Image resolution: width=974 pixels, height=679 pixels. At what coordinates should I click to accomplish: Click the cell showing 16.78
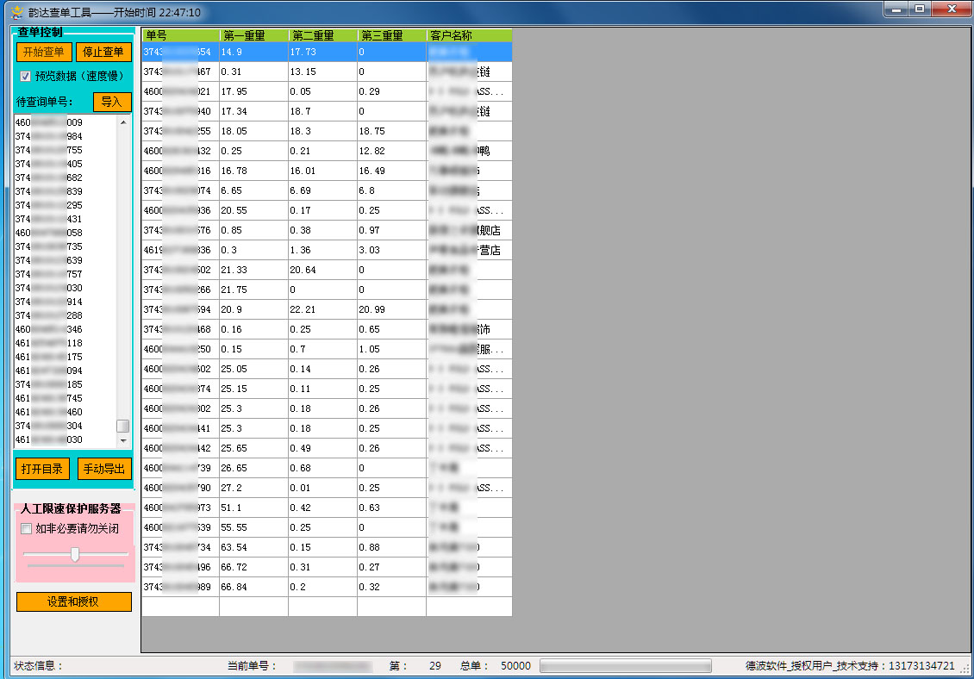(x=253, y=171)
